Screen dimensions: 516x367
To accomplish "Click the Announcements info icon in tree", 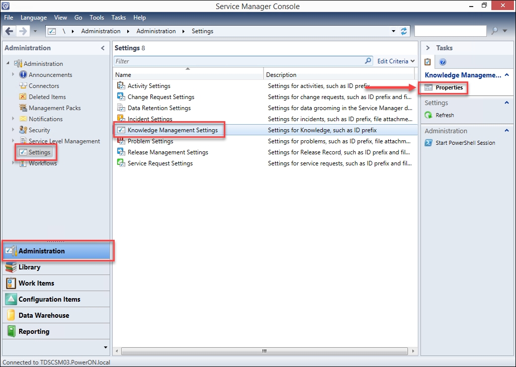I will 23,74.
